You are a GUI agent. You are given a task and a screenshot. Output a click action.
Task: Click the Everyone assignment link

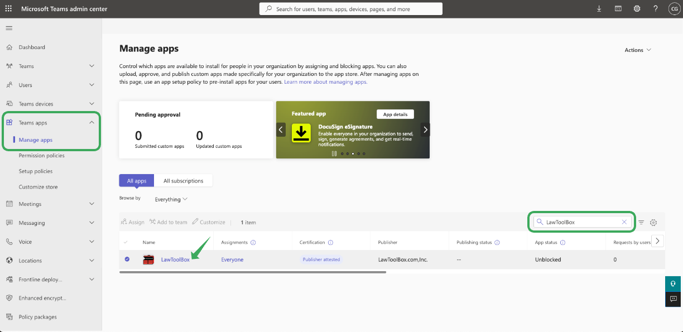pyautogui.click(x=232, y=259)
